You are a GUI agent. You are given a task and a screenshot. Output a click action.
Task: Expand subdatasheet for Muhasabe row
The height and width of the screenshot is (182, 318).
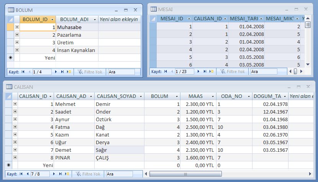17,27
